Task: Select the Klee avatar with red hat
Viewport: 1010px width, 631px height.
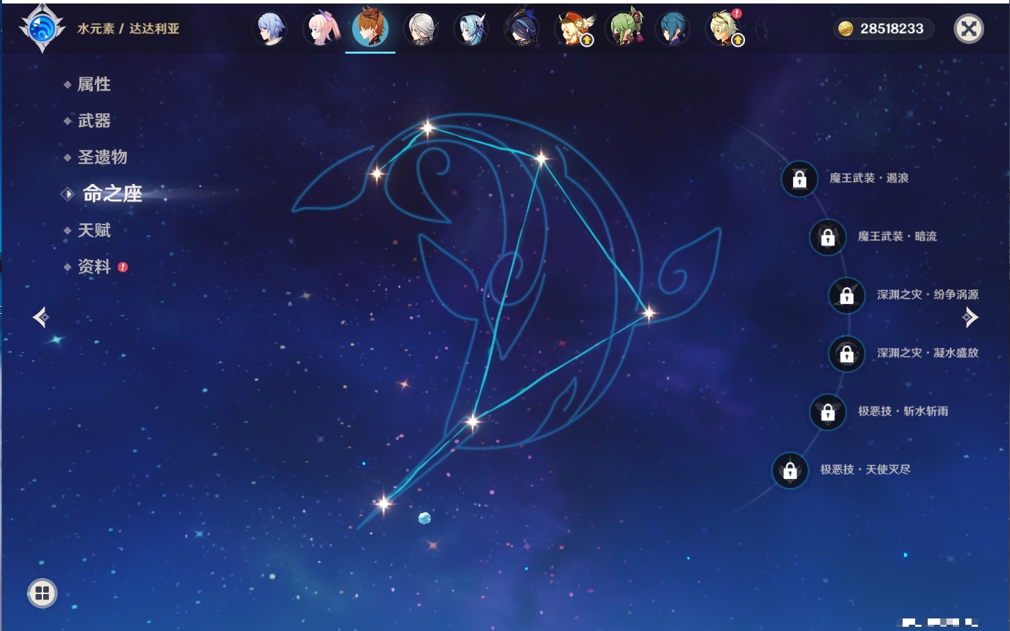Action: click(573, 29)
